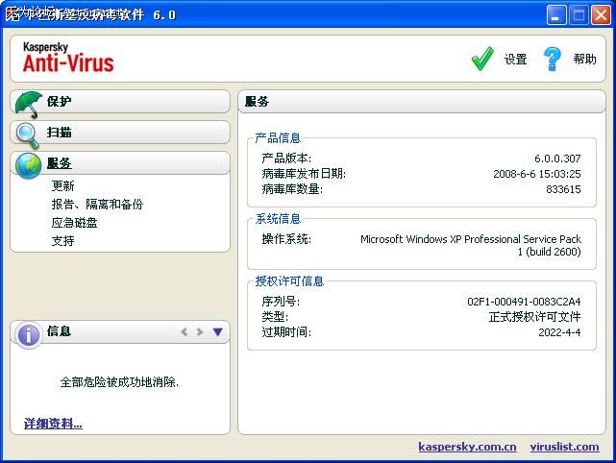This screenshot has width=616, height=463.
Task: Click the magnifying glass scan icon
Action: [29, 134]
